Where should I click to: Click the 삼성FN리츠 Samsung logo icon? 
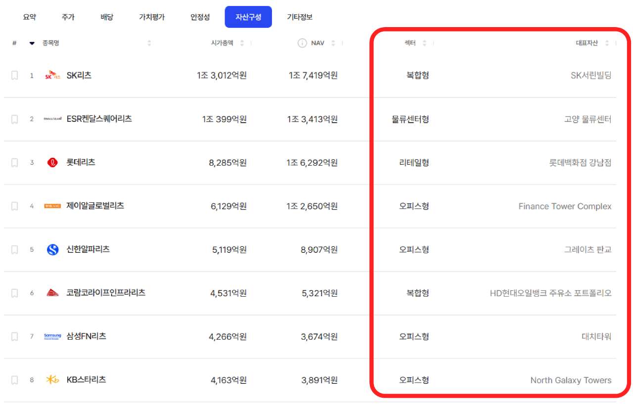click(52, 337)
